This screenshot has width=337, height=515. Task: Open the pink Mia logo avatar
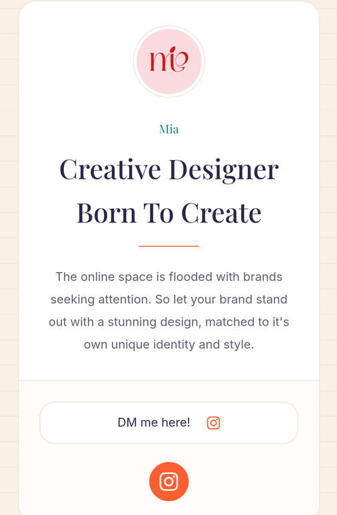click(x=168, y=61)
